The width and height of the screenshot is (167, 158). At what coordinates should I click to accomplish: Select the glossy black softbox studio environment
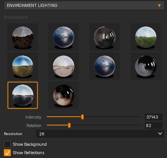146,66
